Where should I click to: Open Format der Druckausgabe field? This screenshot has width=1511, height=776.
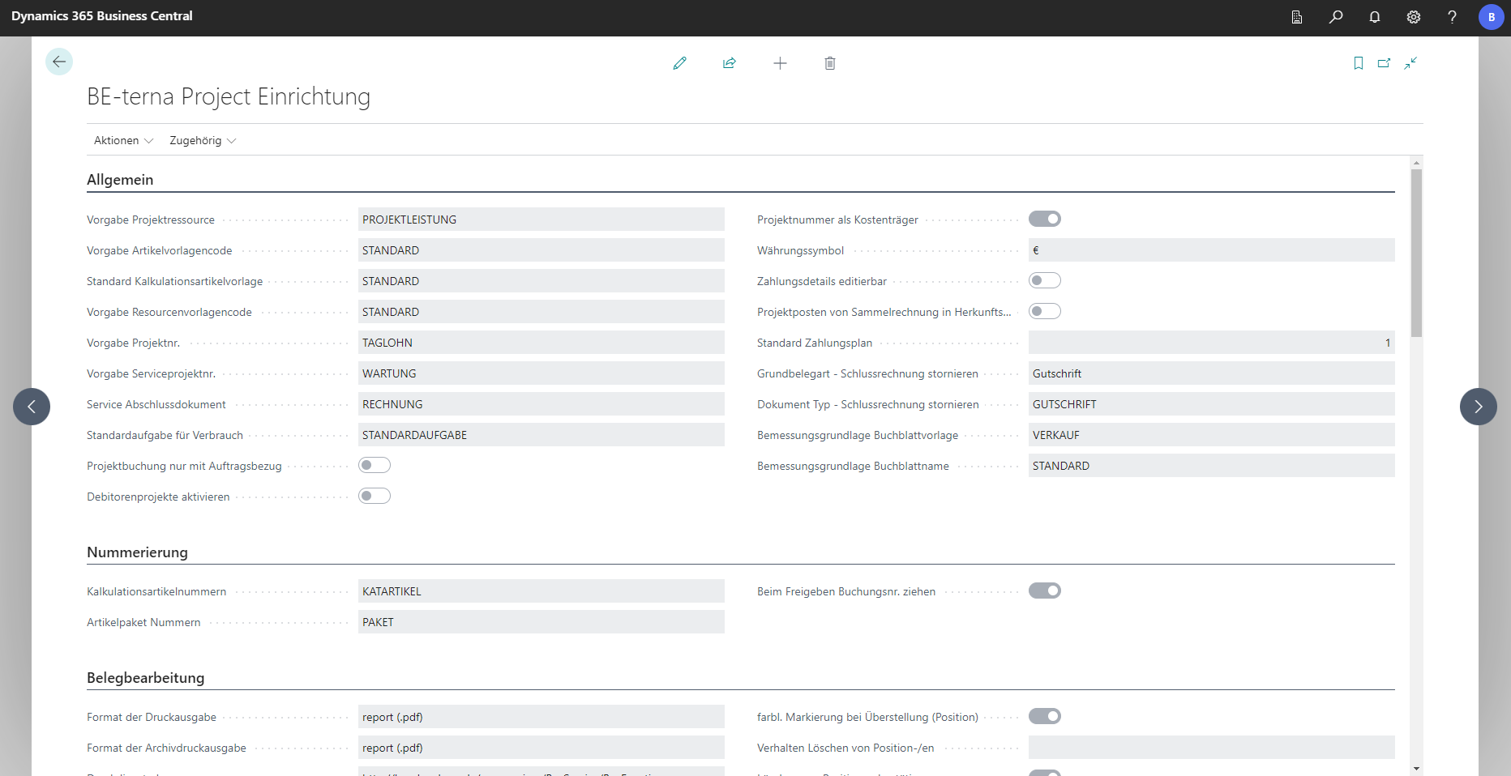click(x=541, y=717)
